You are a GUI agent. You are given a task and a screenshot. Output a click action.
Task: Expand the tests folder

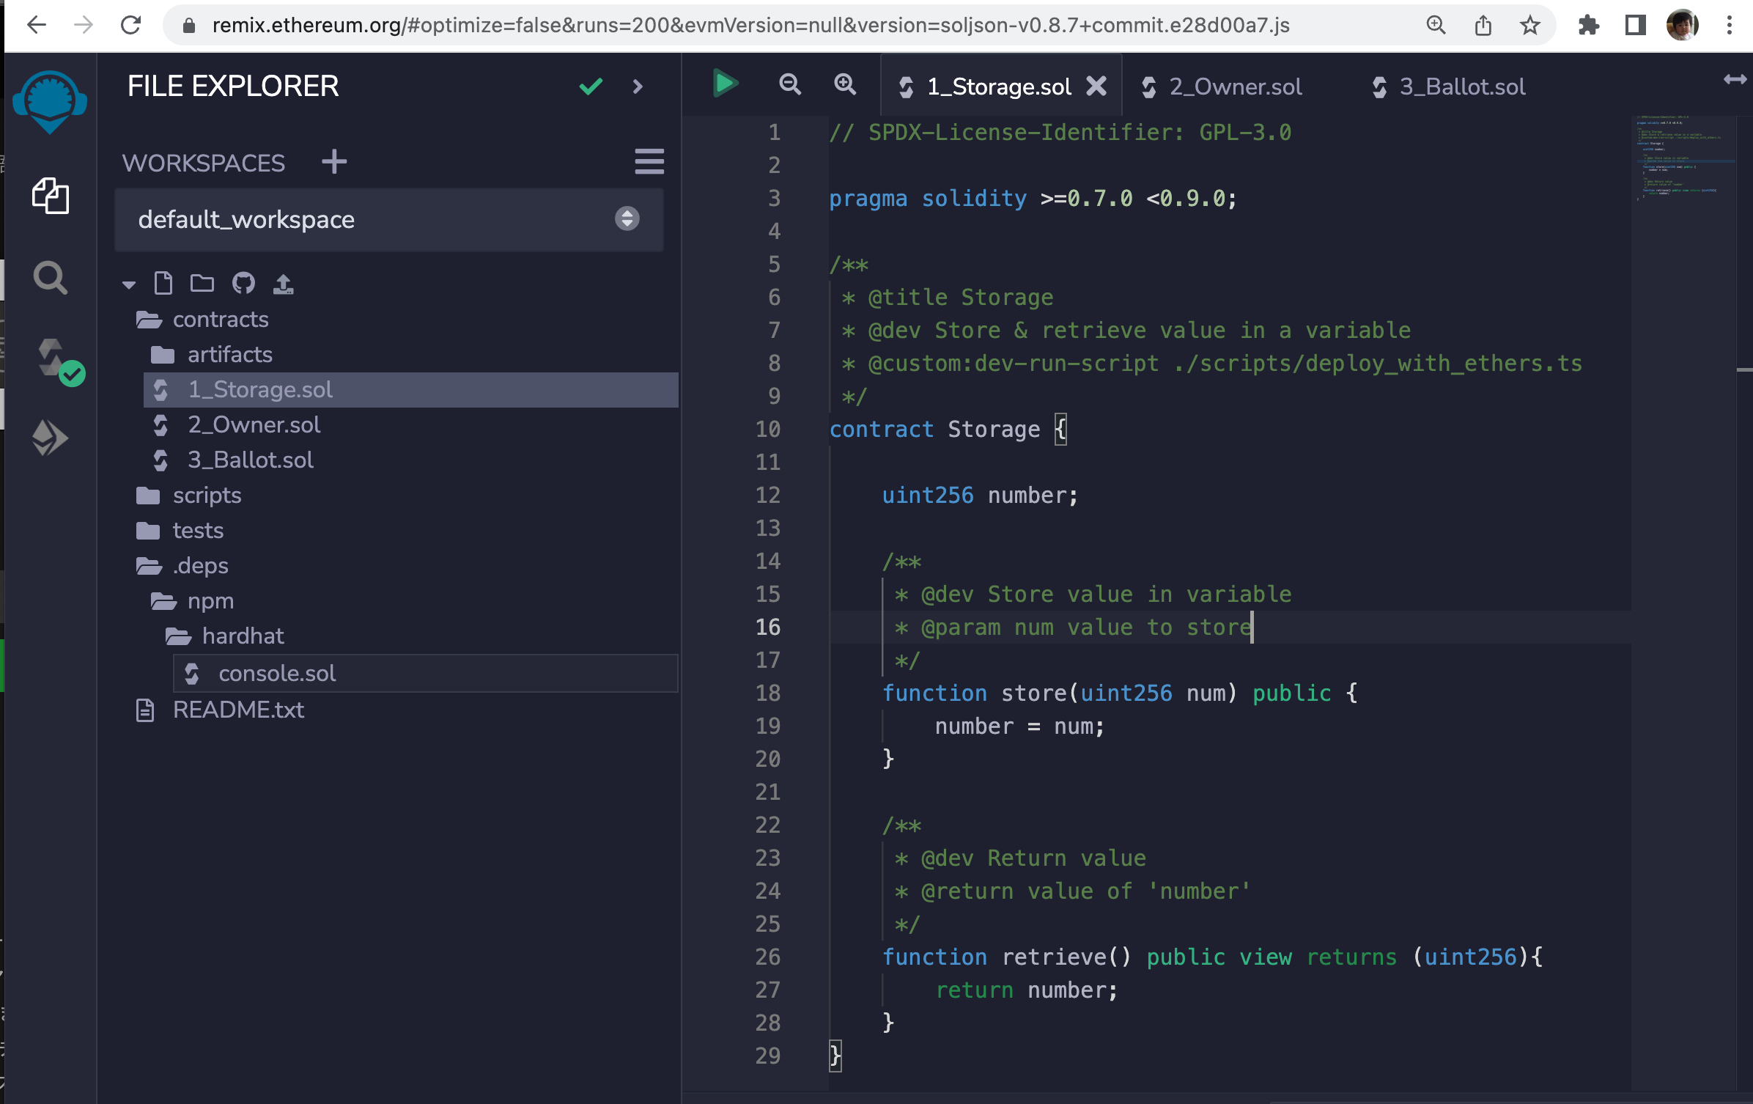coord(180,531)
